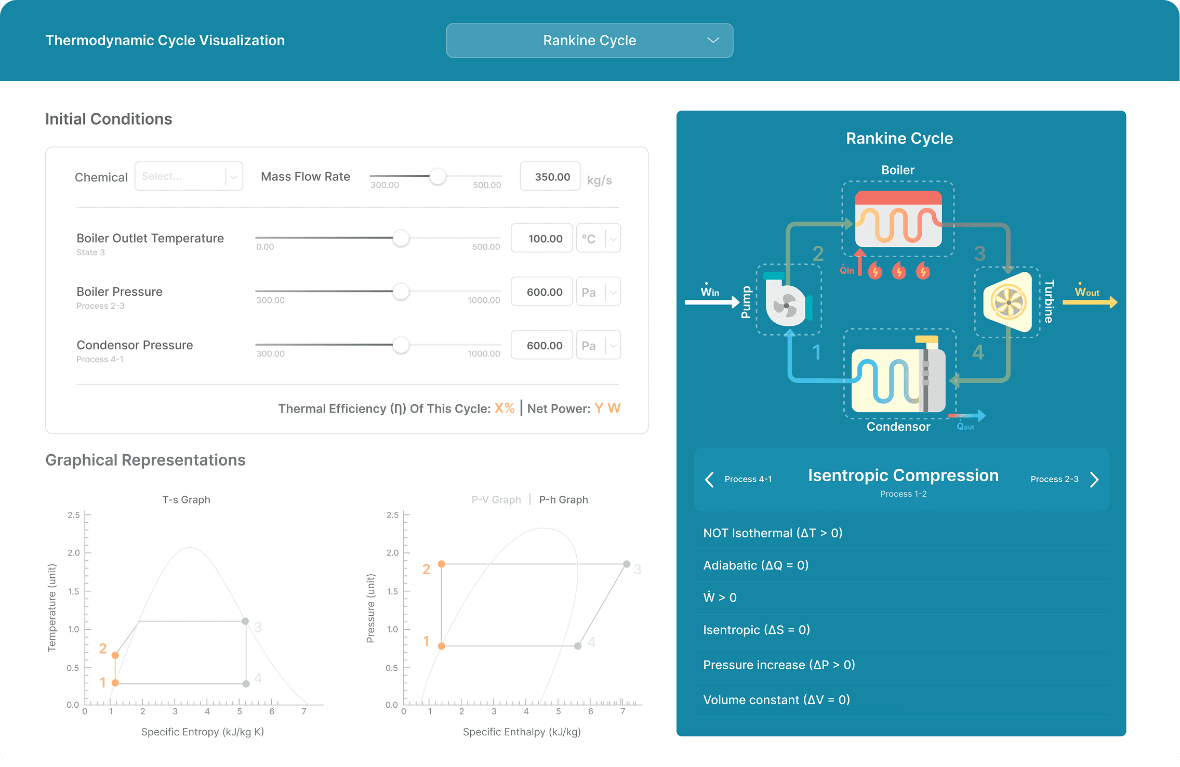Go to previous Process 4-1 with left chevron
The width and height of the screenshot is (1180, 767).
[x=709, y=479]
